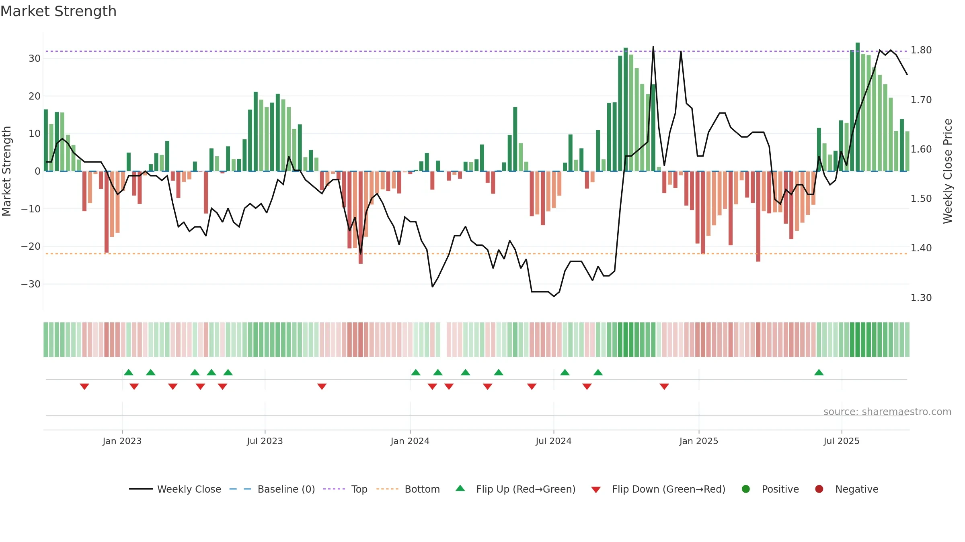Image resolution: width=965 pixels, height=542 pixels.
Task: Click the 1.60 price axis label
Action: 921,149
